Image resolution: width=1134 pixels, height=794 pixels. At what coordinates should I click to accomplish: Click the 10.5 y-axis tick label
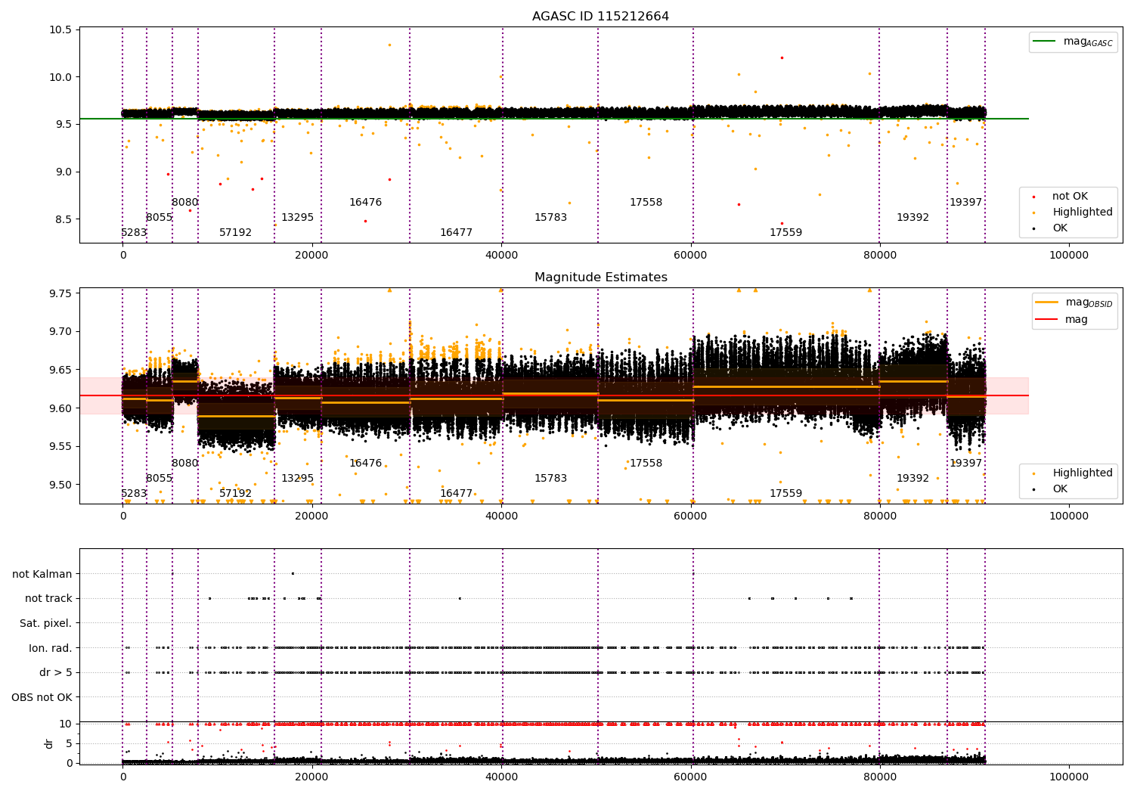[x=60, y=30]
